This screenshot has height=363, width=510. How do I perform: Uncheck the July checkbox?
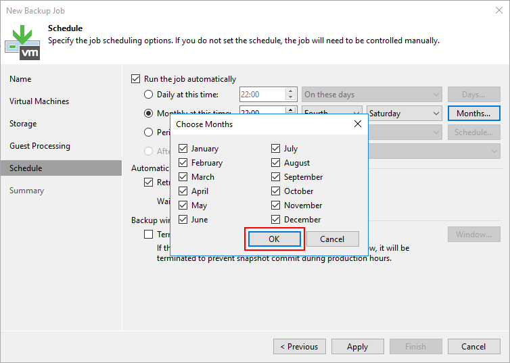point(276,149)
